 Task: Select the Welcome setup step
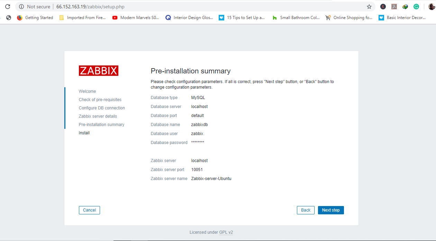tap(87, 91)
